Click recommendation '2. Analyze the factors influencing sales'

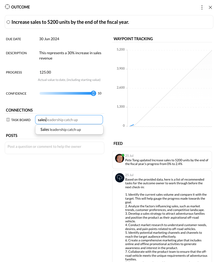tap(165, 208)
